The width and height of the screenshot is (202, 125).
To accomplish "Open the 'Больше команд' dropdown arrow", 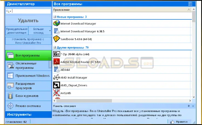I will point(50,31).
